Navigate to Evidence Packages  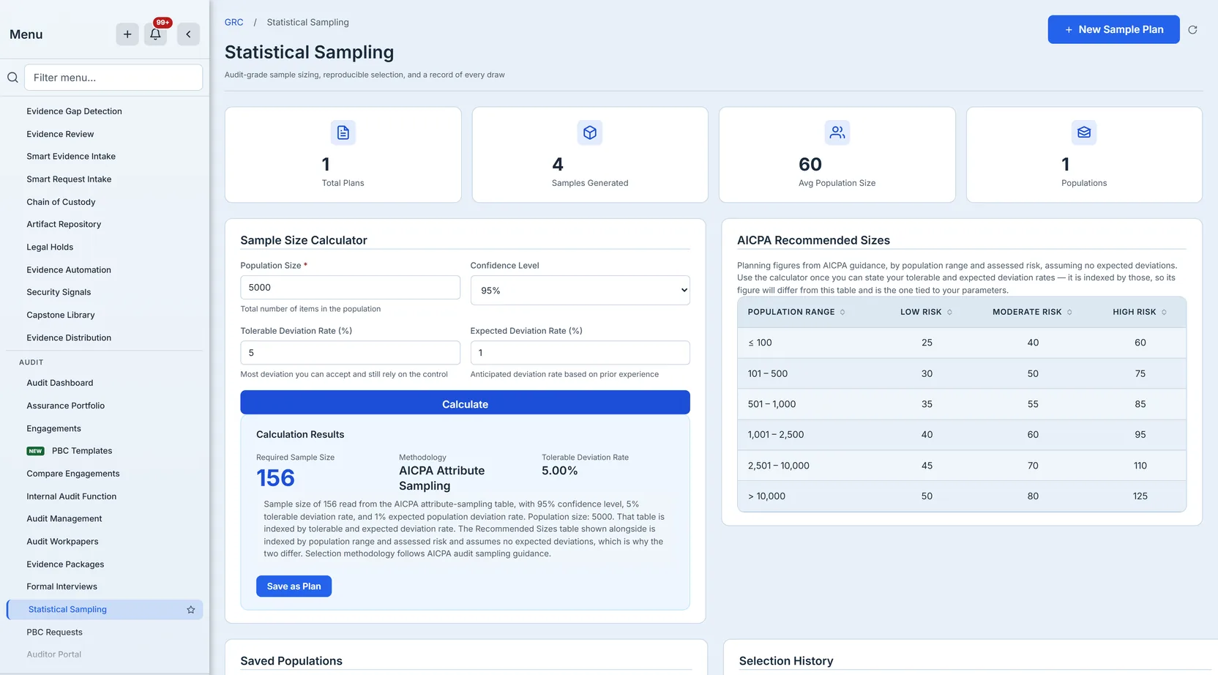[65, 564]
